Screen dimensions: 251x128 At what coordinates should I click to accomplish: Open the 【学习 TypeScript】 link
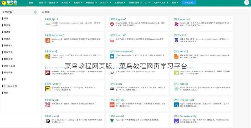point(184,100)
